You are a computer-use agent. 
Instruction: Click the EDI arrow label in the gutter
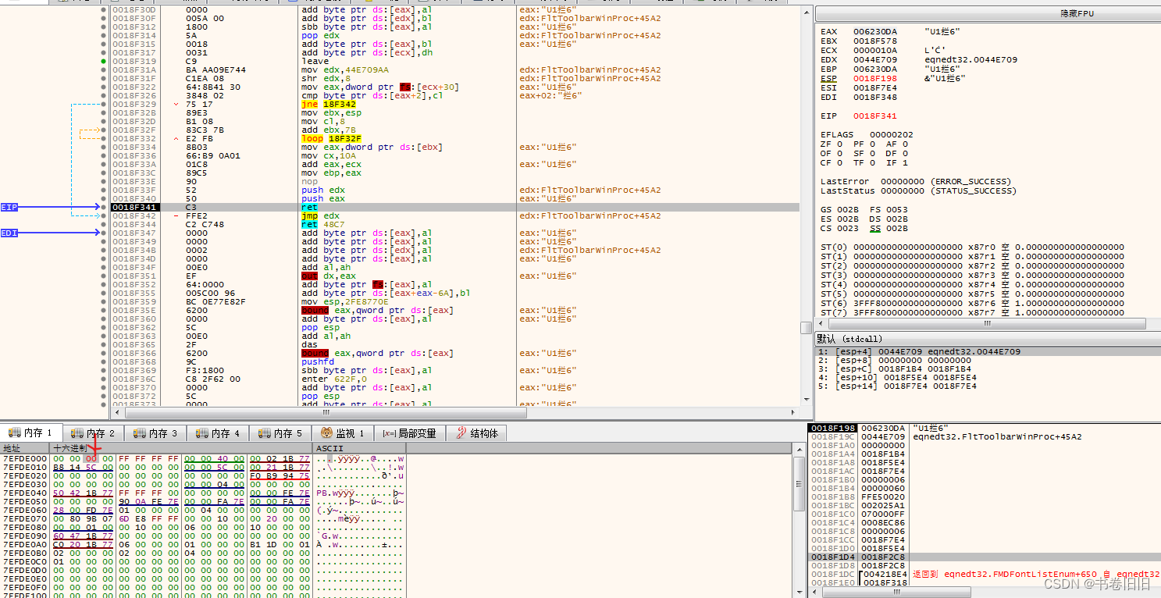coord(9,233)
